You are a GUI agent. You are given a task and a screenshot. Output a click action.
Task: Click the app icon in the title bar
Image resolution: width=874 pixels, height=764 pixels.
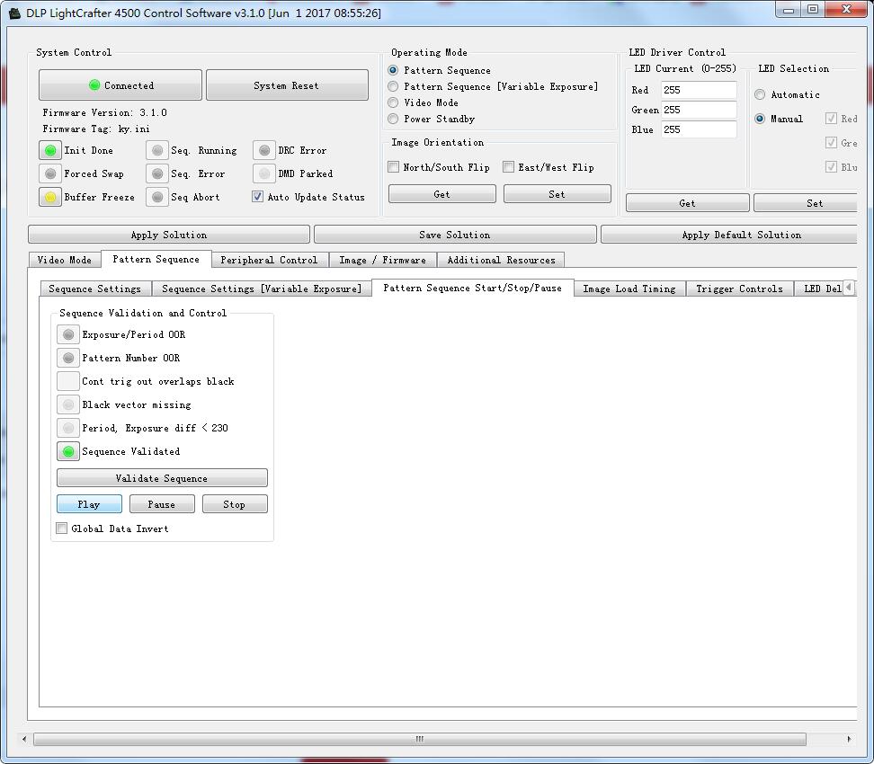(x=14, y=13)
